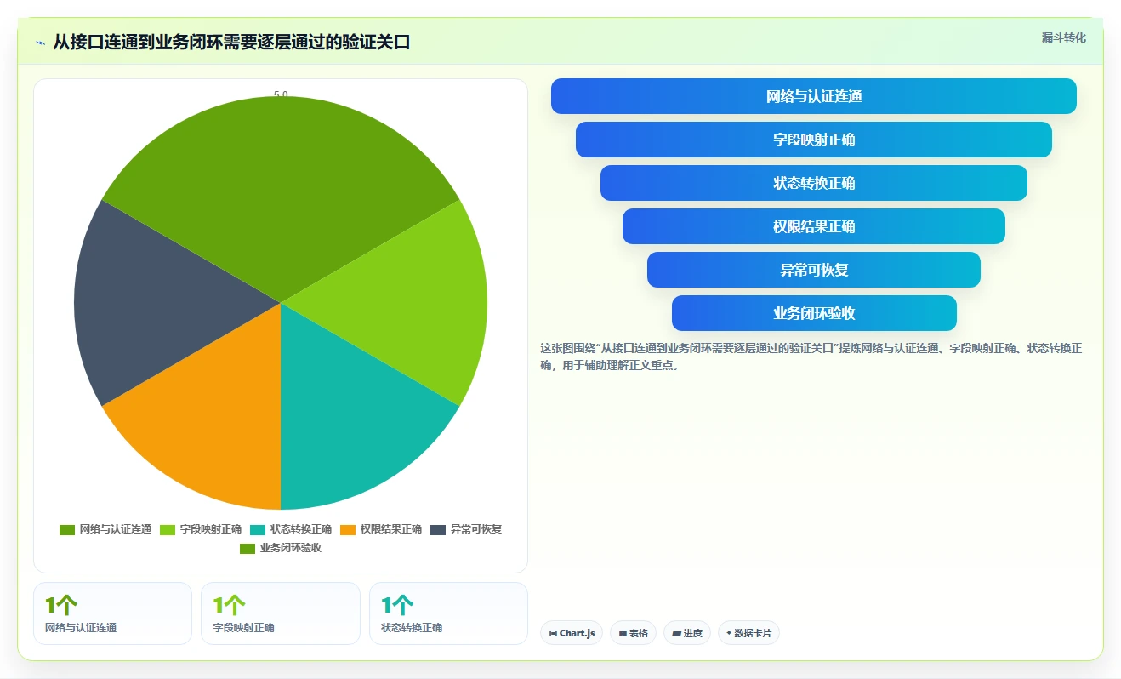Click the title 从接口连通到业务闭环需要逐层通过的验证关口
Image resolution: width=1121 pixels, height=679 pixels.
tap(231, 43)
